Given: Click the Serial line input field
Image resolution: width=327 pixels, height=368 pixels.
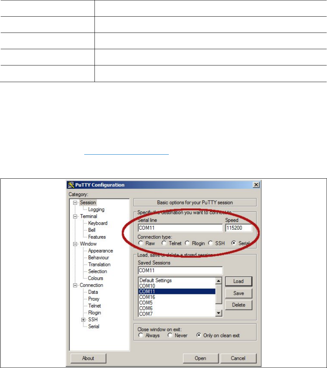Looking at the screenshot, I should (x=180, y=228).
